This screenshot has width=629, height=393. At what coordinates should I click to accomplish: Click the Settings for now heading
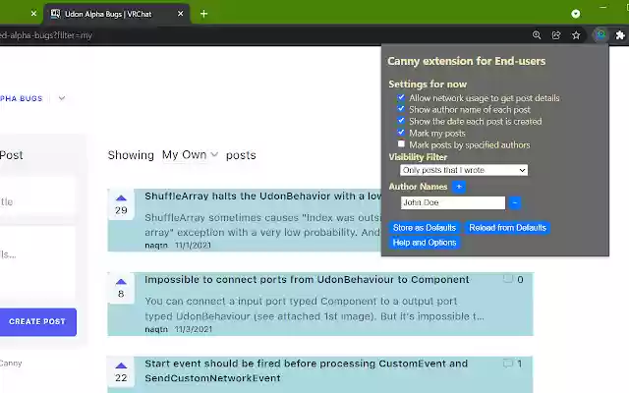428,84
